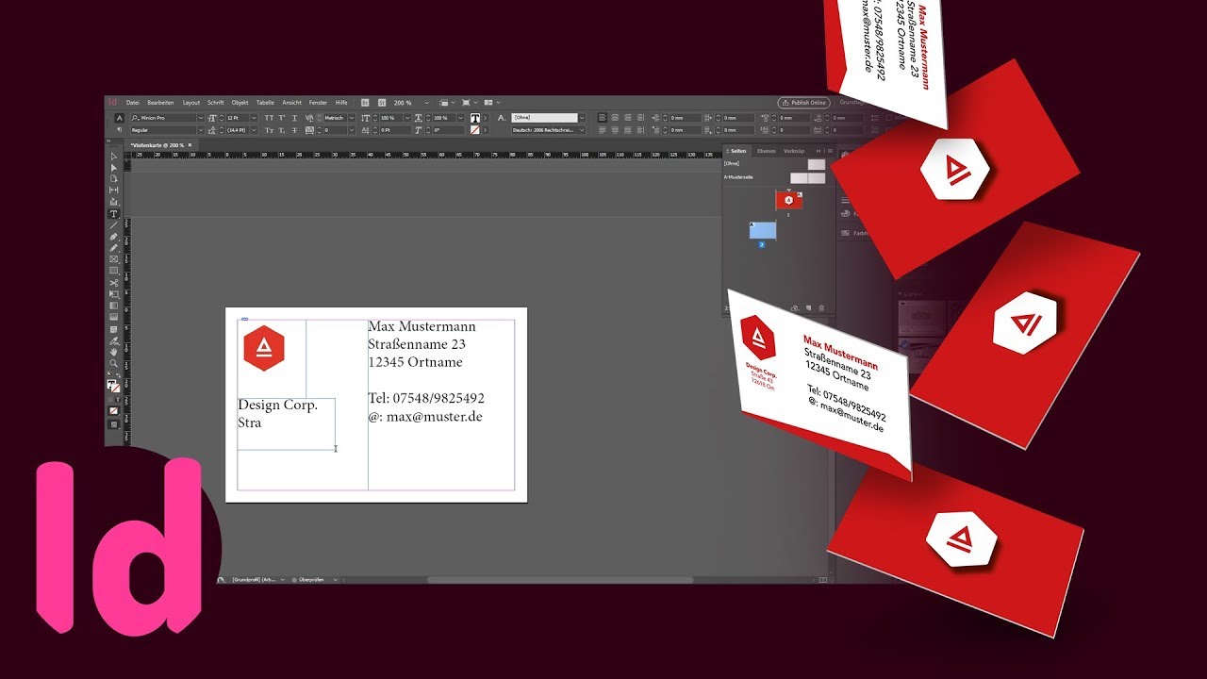Open the leading (14,4 Pt) dropdown
Screen dimensions: 1207x679
(x=254, y=129)
